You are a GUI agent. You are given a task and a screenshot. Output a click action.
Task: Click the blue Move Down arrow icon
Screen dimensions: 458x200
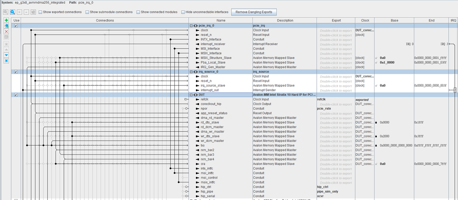(6, 55)
